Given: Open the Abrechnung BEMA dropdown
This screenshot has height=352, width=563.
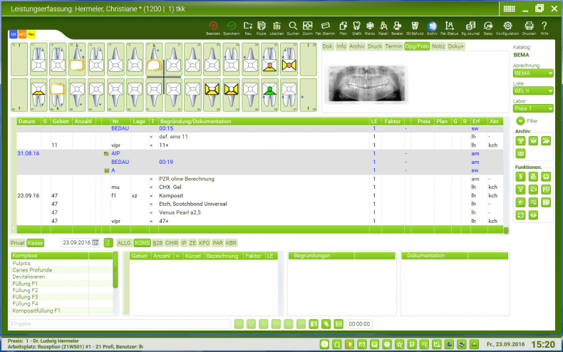Looking at the screenshot, I should pos(533,73).
